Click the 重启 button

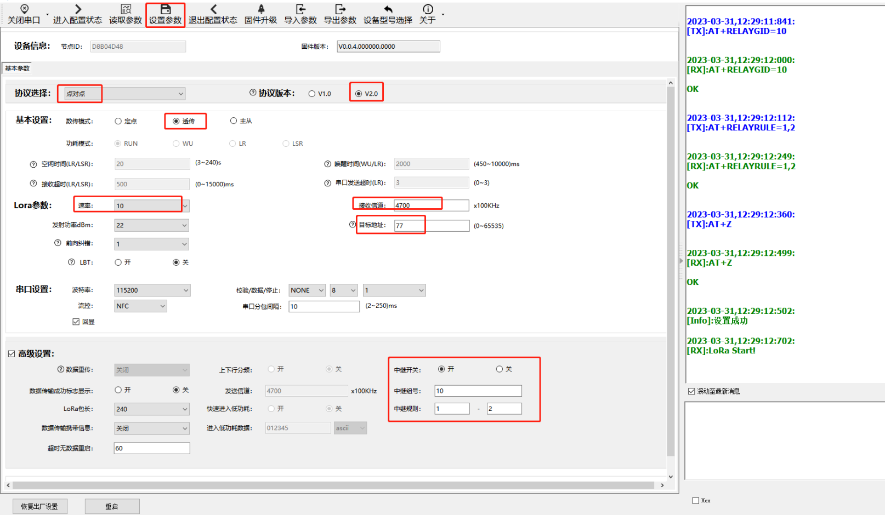pyautogui.click(x=112, y=506)
